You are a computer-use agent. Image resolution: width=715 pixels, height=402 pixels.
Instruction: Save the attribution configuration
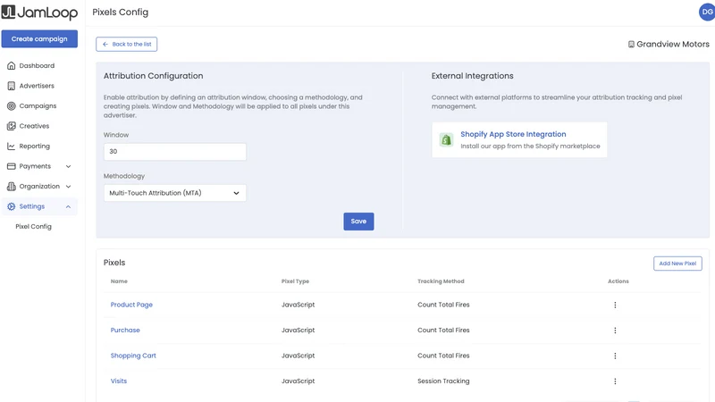pyautogui.click(x=358, y=221)
